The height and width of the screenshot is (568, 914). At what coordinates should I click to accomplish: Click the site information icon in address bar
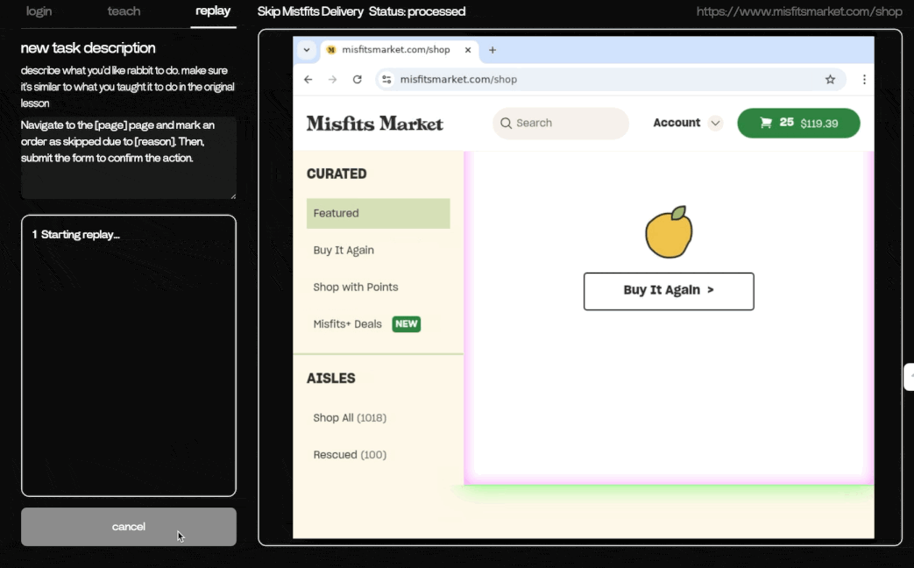point(386,79)
